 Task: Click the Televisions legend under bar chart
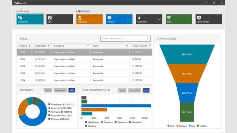pos(121,122)
